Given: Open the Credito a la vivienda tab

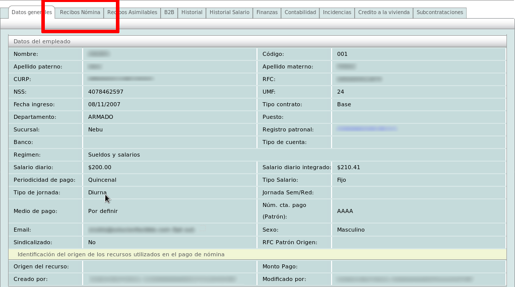Looking at the screenshot, I should 383,13.
